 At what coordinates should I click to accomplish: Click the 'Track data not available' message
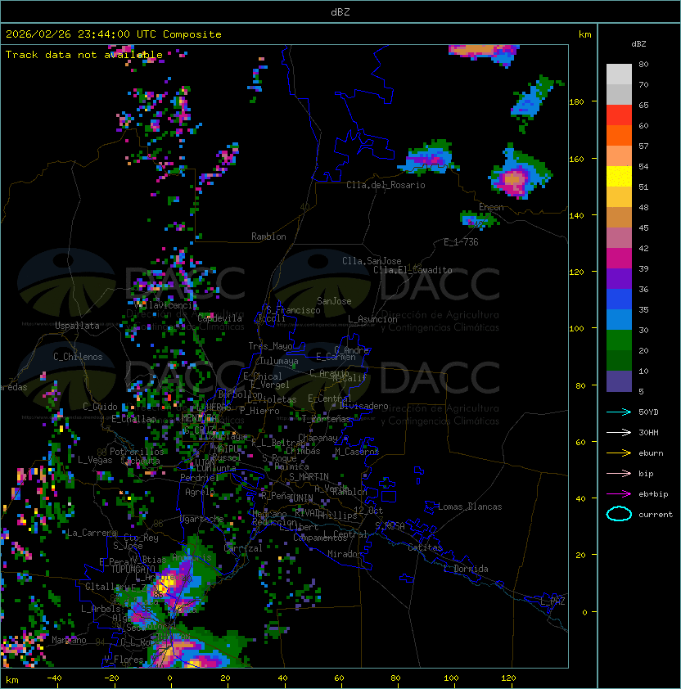click(x=84, y=55)
